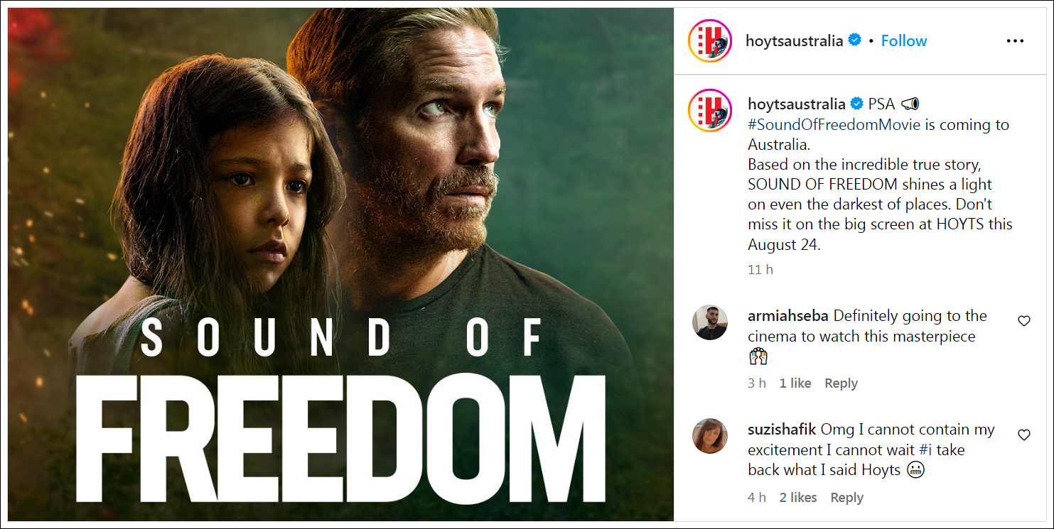Open the #SoundOfFreedomMovie hashtag
The height and width of the screenshot is (529, 1054).
(x=834, y=124)
